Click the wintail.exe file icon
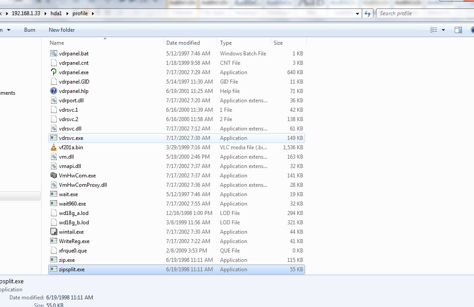The width and height of the screenshot is (474, 307). pyautogui.click(x=54, y=232)
